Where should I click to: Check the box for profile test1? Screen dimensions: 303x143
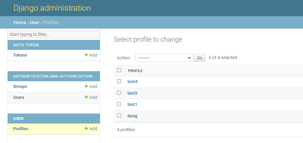click(x=119, y=104)
